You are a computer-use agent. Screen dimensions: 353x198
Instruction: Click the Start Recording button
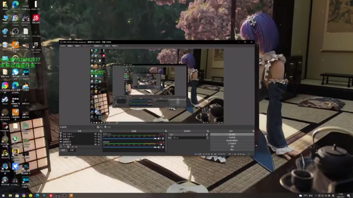pos(232,137)
